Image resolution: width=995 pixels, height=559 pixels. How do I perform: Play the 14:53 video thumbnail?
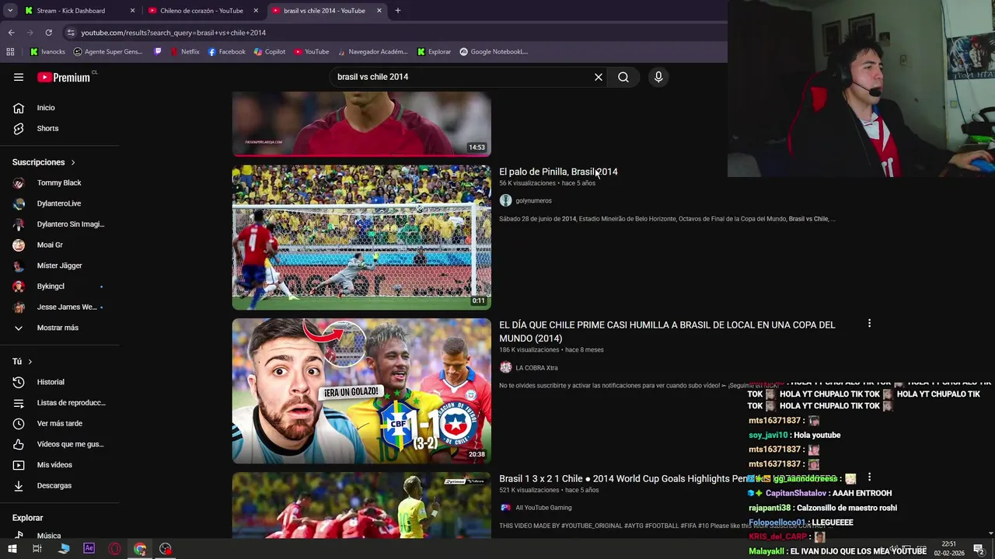(361, 123)
